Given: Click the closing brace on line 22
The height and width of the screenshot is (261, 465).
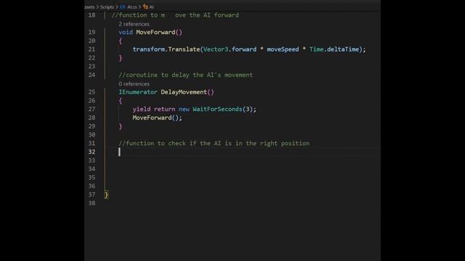Looking at the screenshot, I should tap(121, 58).
